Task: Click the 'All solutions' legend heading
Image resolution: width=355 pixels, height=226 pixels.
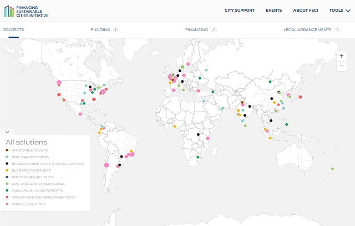Action: 26,142
